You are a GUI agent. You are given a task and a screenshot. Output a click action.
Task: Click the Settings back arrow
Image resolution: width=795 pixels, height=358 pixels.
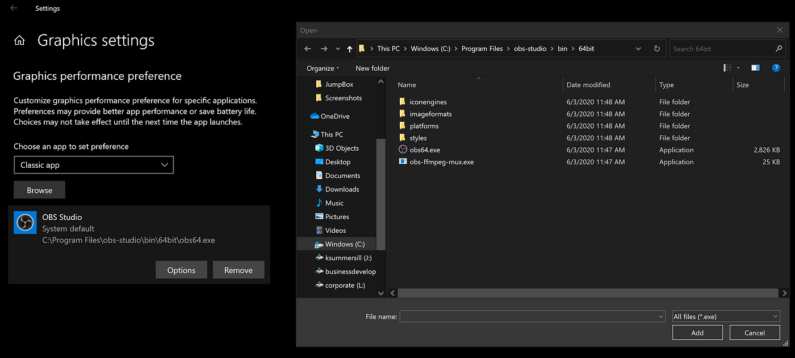pyautogui.click(x=14, y=8)
